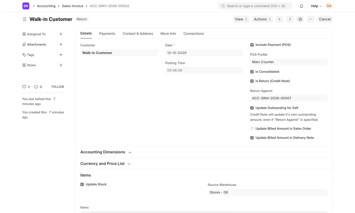Viewport: 355px width, 213px height.
Task: Click the Share sidebar label
Action: pyautogui.click(x=31, y=65)
